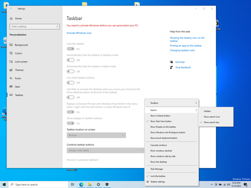Toggle Use small taskbar buttons
Image resolution: width=251 pixels, height=188 pixels.
(x=70, y=83)
